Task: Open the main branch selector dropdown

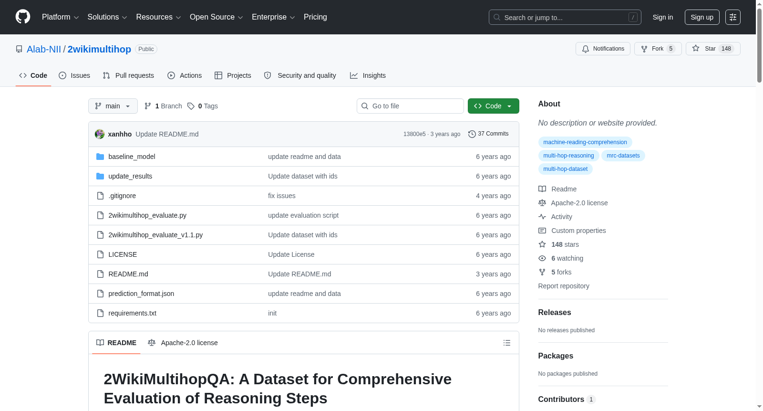Action: click(x=113, y=106)
